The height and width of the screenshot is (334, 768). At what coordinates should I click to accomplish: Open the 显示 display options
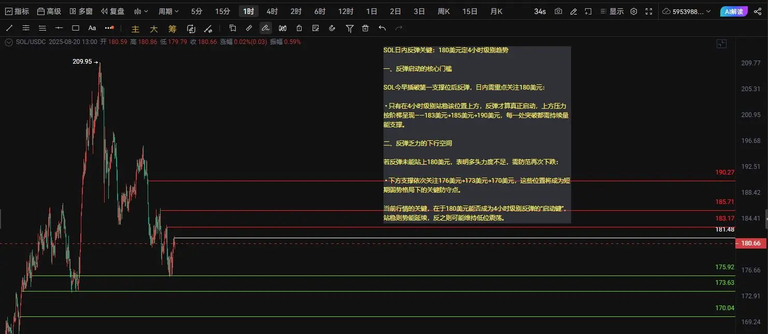click(611, 11)
